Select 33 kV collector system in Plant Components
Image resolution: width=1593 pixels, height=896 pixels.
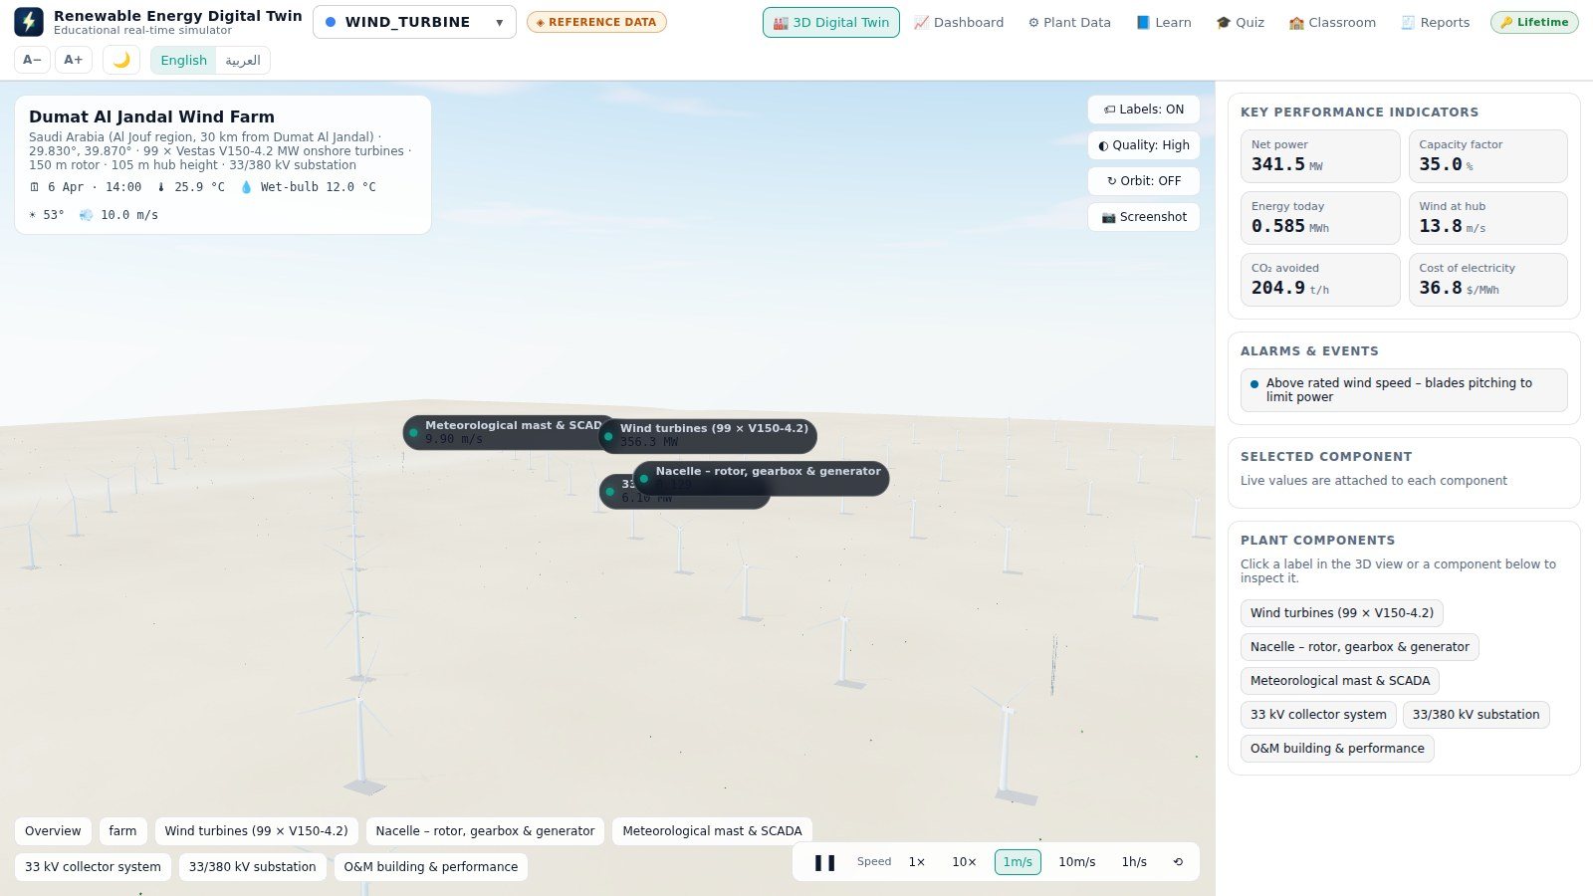click(1318, 715)
